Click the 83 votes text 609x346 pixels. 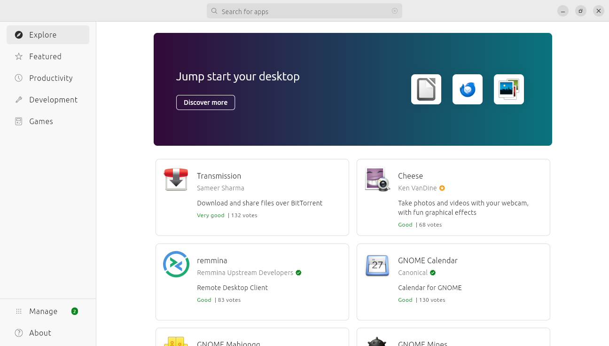(229, 300)
